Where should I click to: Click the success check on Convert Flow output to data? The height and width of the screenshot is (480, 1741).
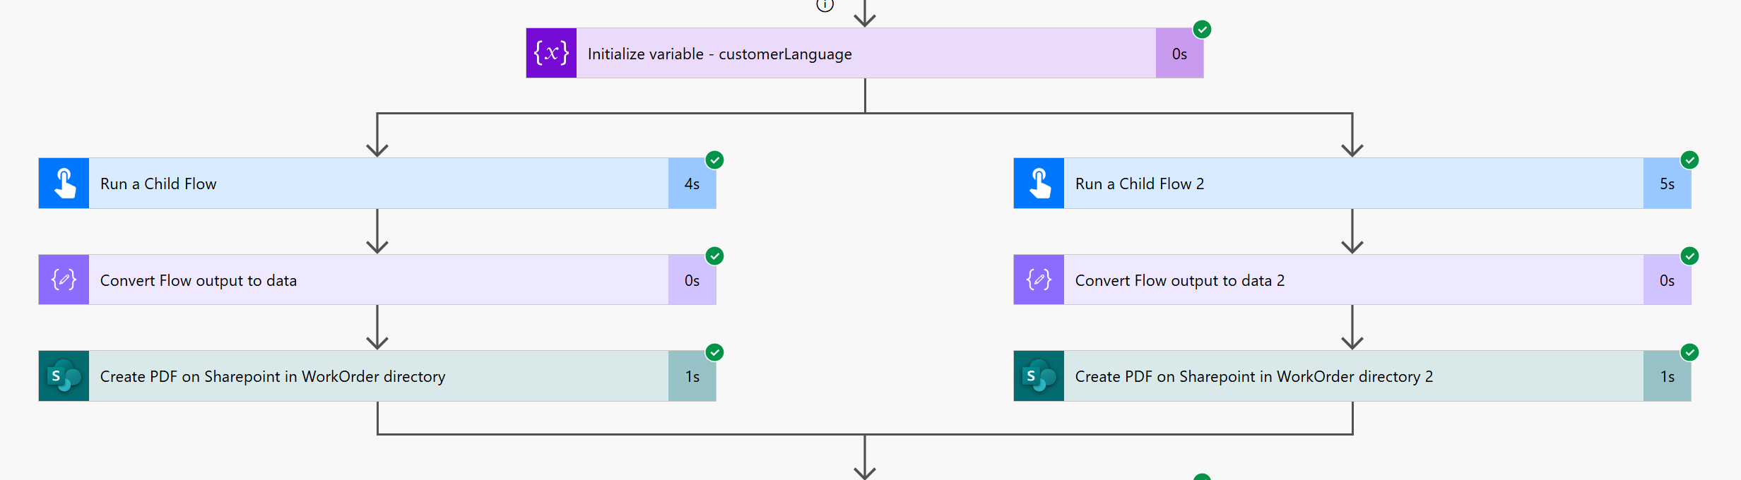tap(714, 256)
